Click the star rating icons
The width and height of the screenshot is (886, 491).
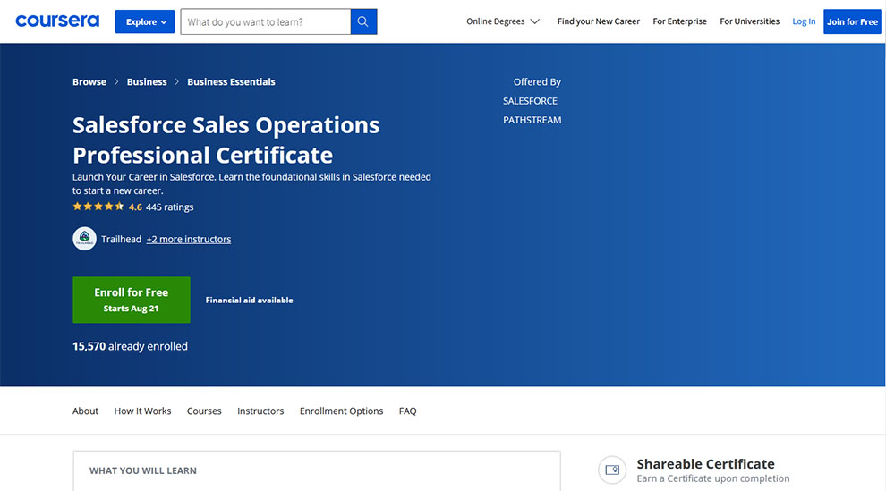(x=98, y=207)
